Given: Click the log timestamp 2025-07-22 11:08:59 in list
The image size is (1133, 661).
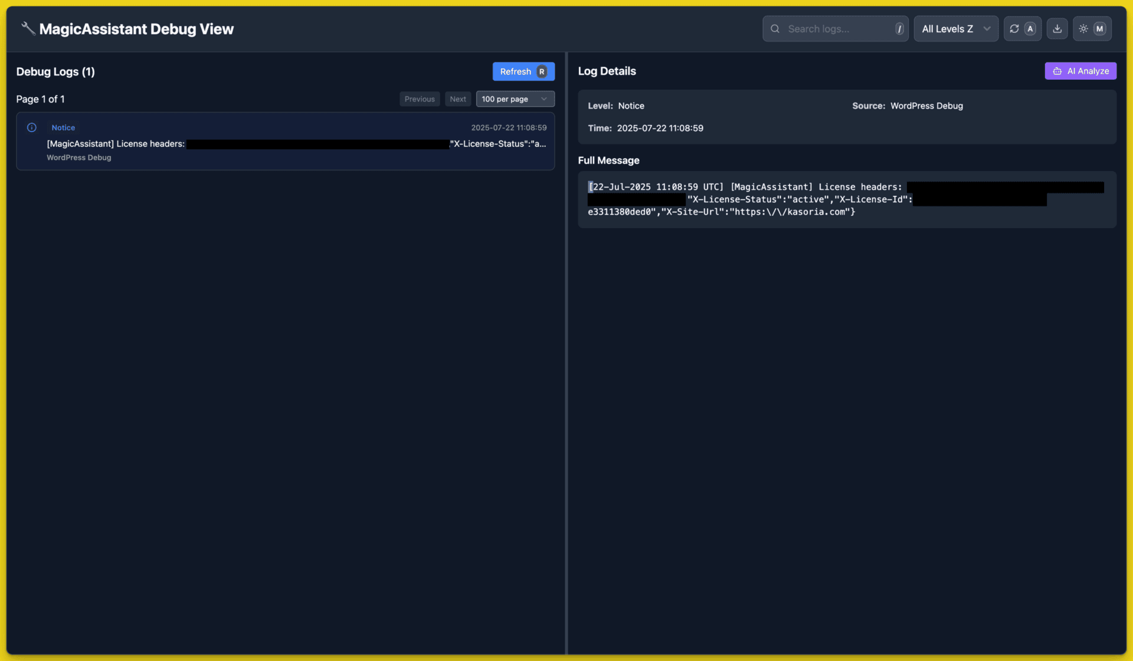Looking at the screenshot, I should 509,127.
